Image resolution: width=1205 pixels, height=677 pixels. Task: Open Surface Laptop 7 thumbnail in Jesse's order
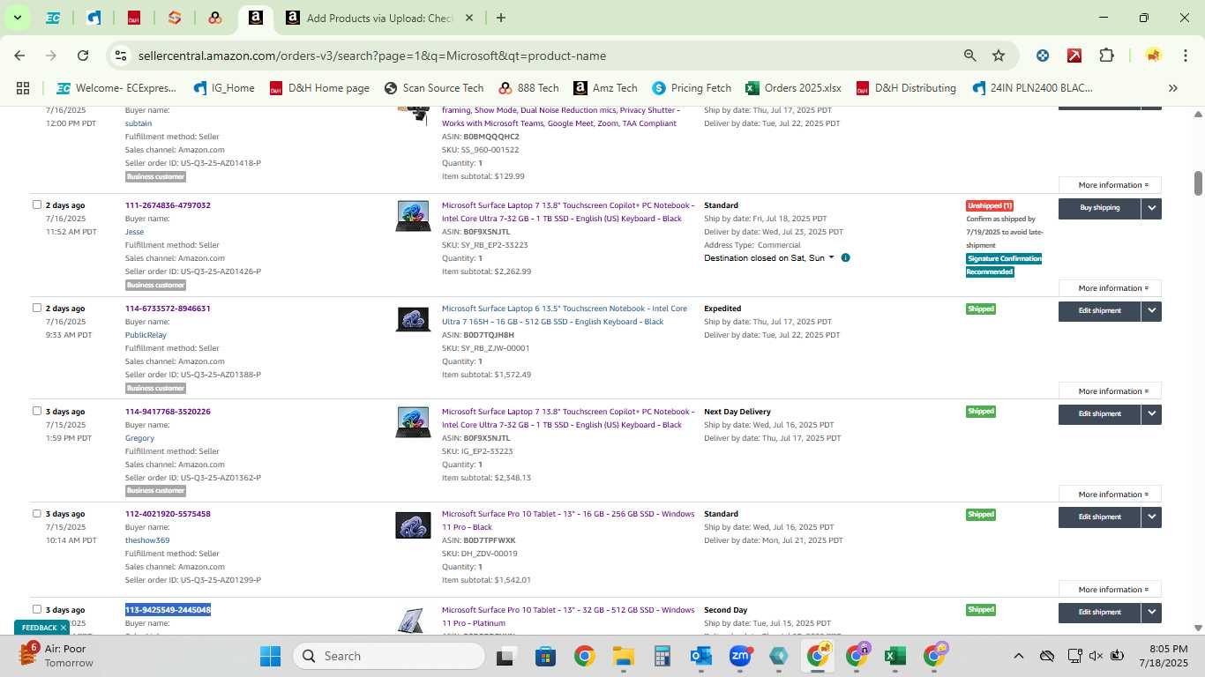click(413, 216)
